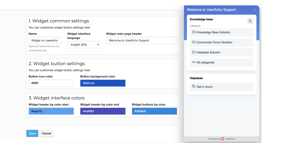Click the UserEcho logo in widget footer
This screenshot has height=143, width=286.
point(222,139)
